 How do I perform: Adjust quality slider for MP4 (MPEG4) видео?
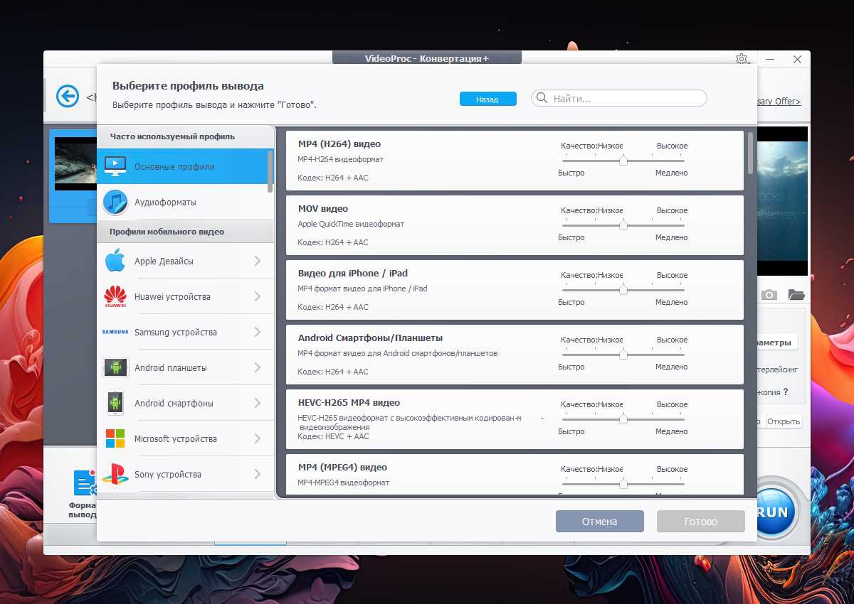click(623, 484)
